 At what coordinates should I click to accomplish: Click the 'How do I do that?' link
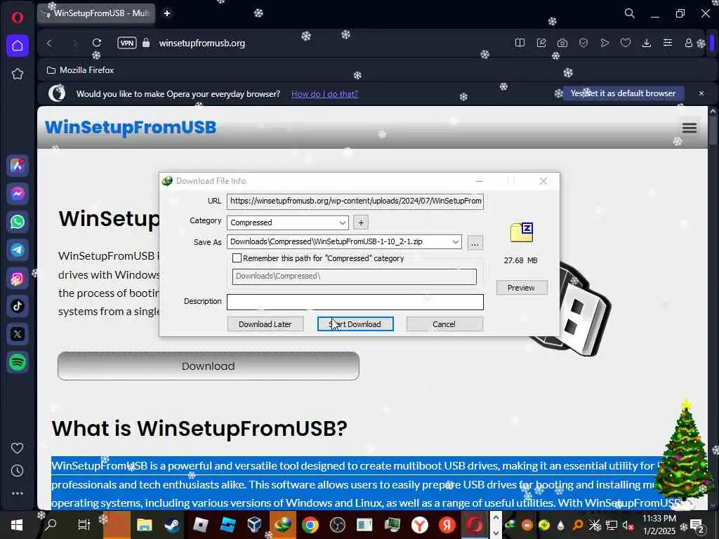pos(324,94)
